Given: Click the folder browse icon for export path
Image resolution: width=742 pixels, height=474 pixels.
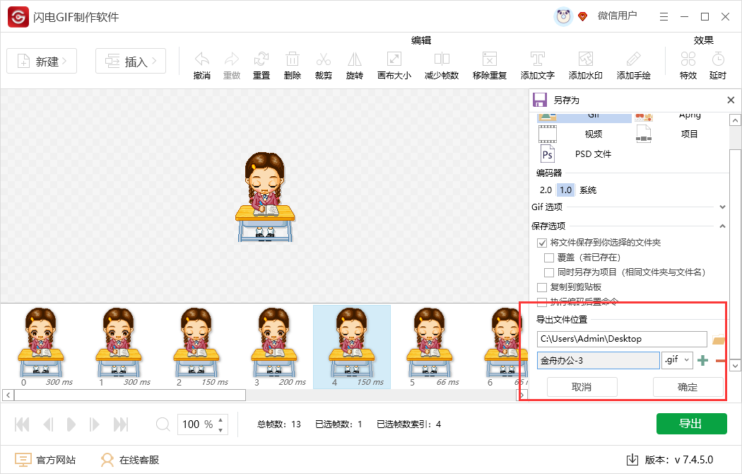Looking at the screenshot, I should click(x=719, y=340).
